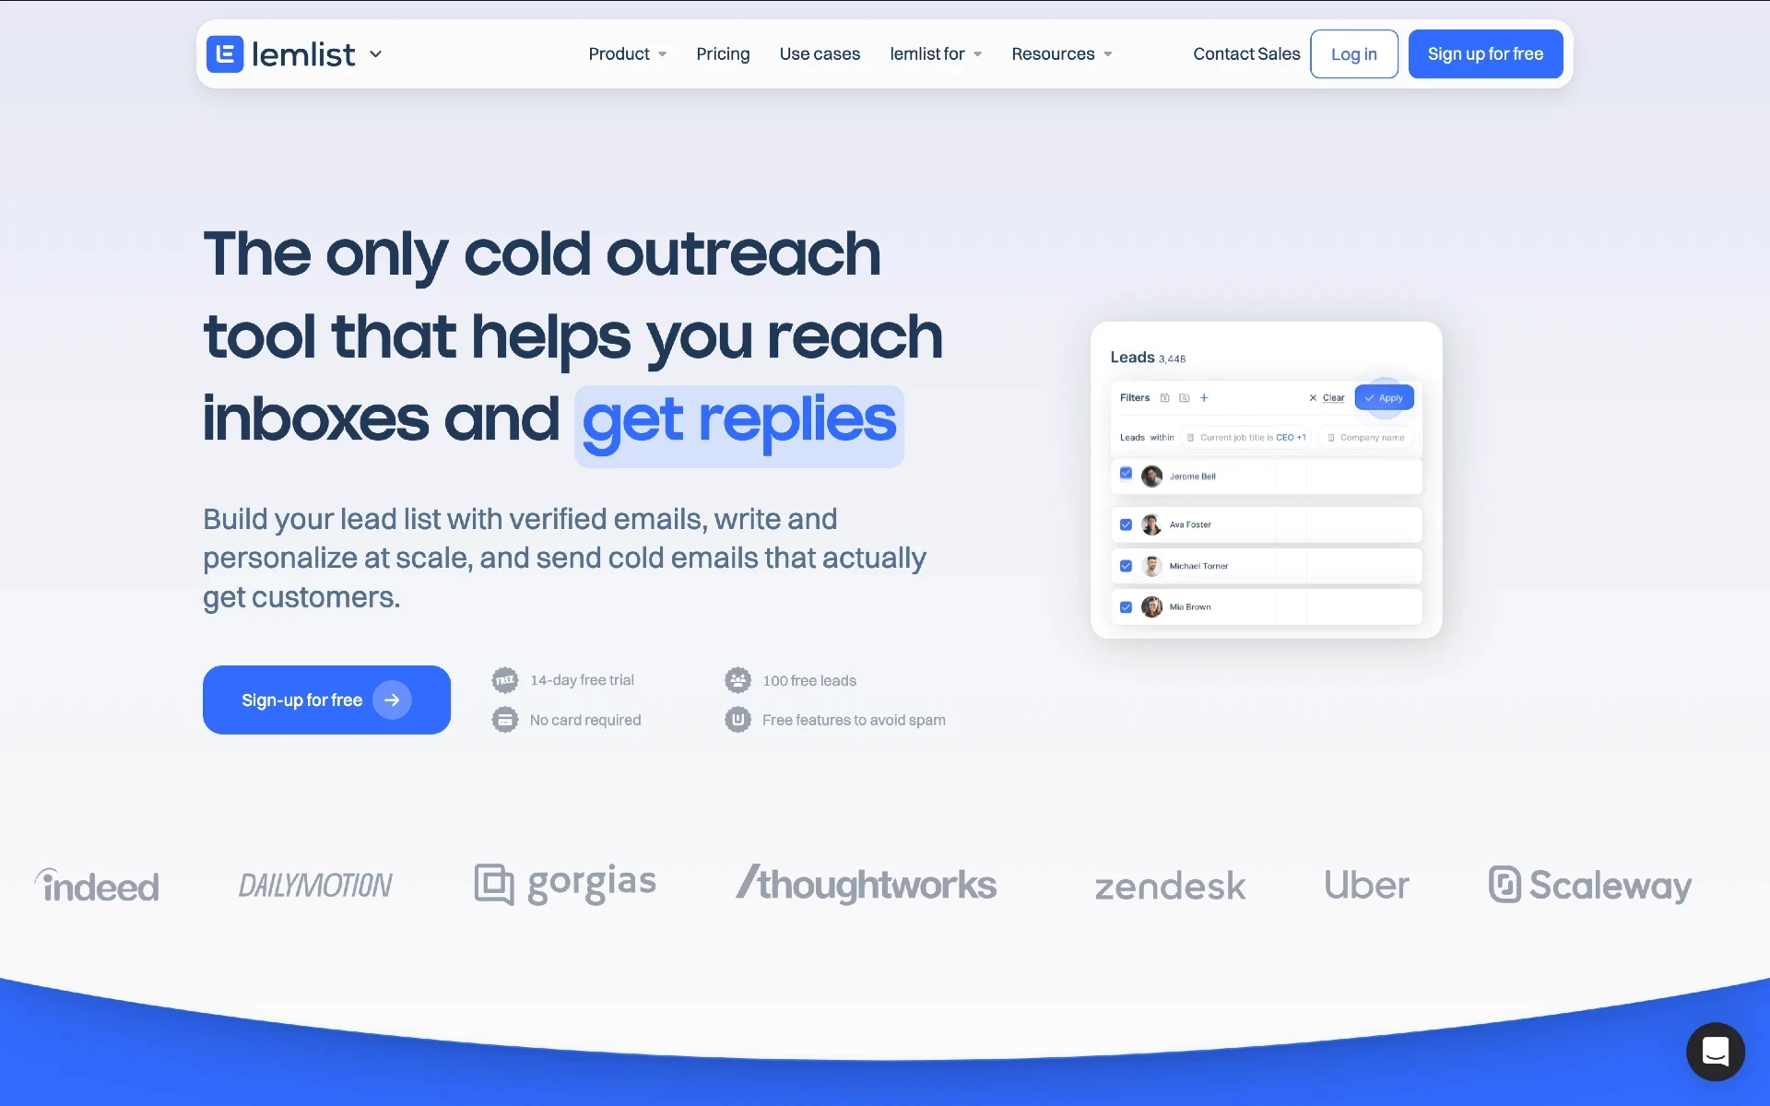Click the share/export icon in filters
Image resolution: width=1770 pixels, height=1106 pixels.
1164,397
